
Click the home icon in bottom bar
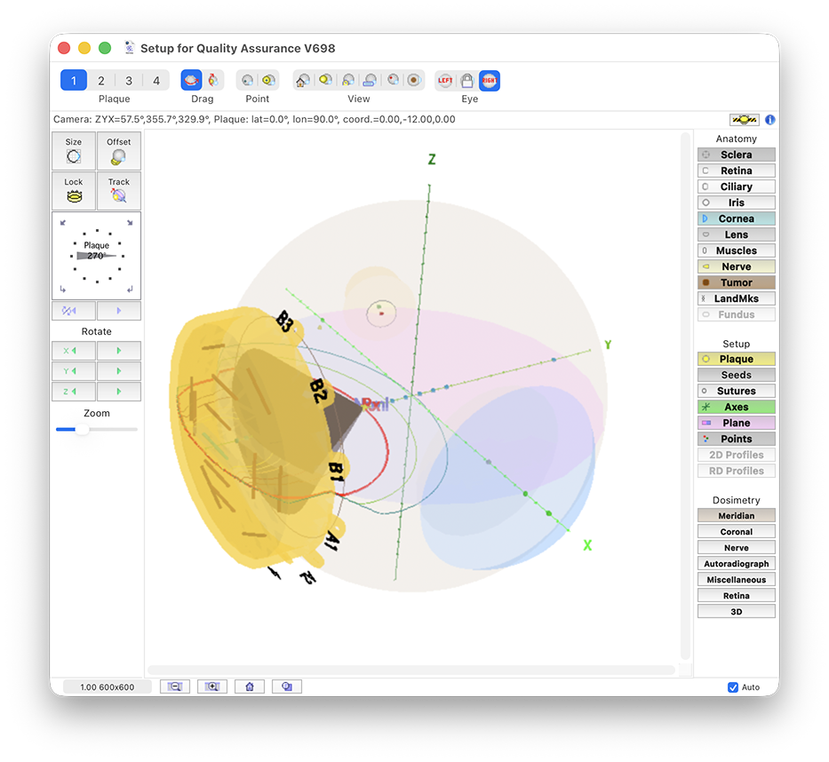click(x=250, y=687)
